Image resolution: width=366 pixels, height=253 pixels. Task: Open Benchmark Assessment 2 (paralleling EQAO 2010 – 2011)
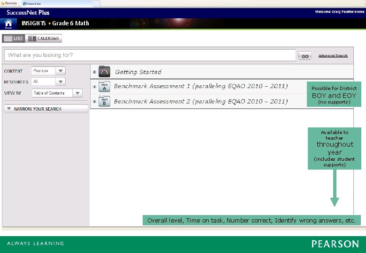pos(201,101)
